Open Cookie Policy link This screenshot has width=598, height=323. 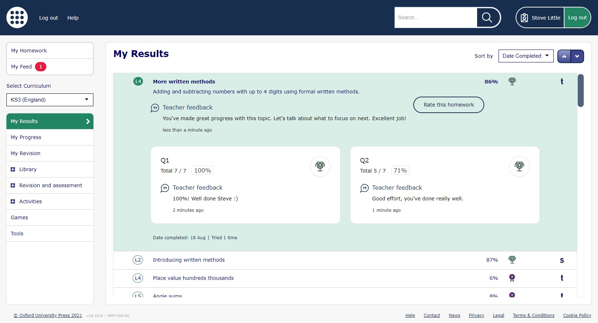[577, 316]
